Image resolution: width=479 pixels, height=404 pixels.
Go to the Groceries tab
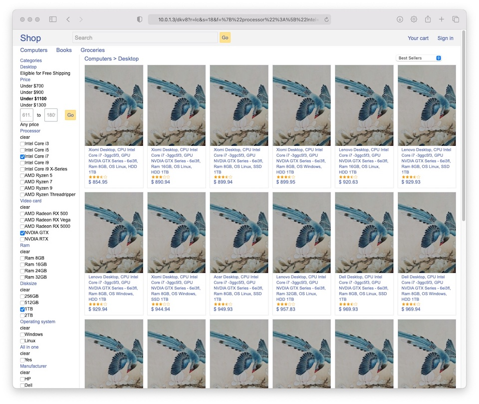point(92,50)
